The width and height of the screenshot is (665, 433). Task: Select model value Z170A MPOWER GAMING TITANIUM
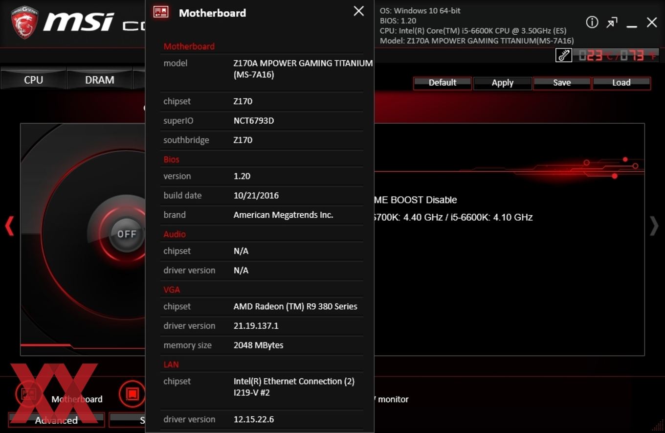303,69
